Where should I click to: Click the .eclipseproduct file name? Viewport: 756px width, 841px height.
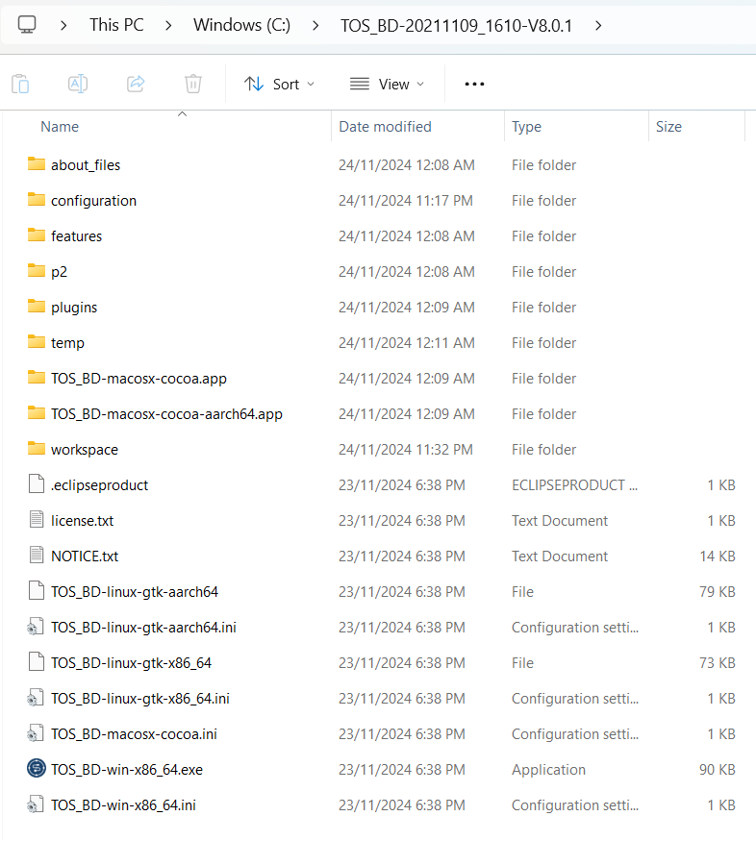(99, 485)
